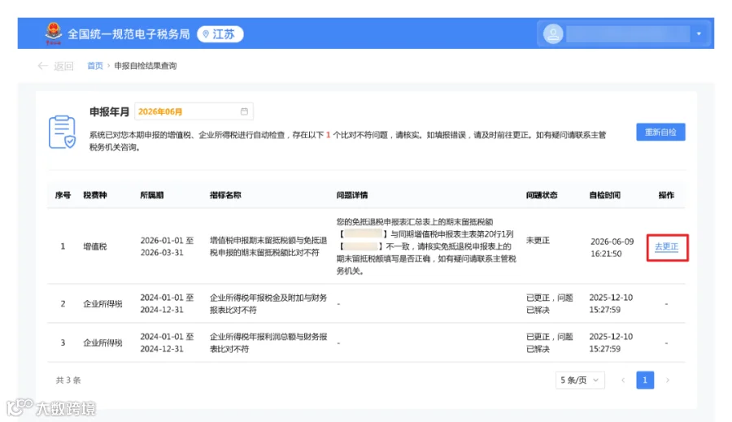Go back via the 返回 label

(x=64, y=66)
